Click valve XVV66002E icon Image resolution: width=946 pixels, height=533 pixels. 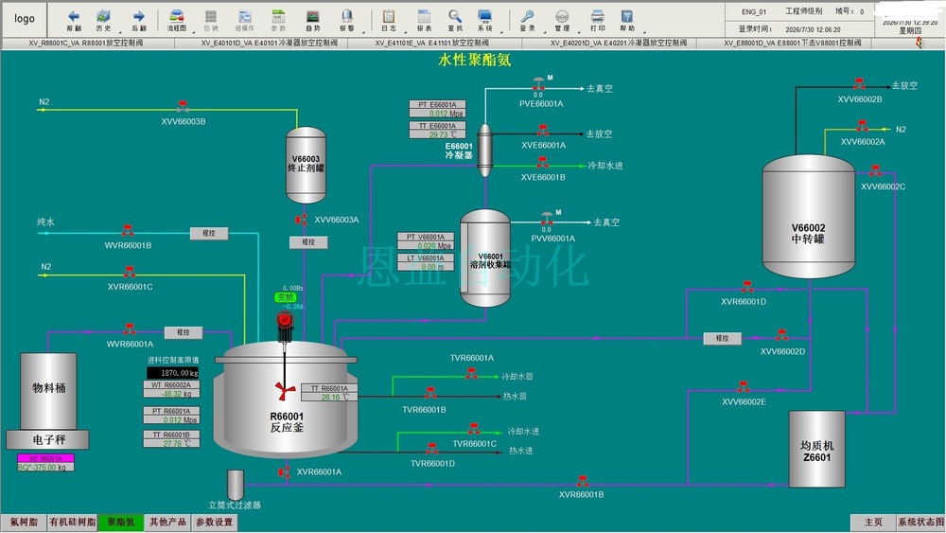click(x=744, y=387)
